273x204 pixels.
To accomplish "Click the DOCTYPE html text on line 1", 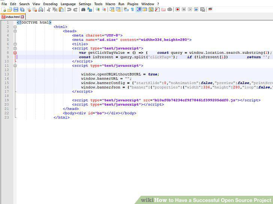I will [34, 22].
